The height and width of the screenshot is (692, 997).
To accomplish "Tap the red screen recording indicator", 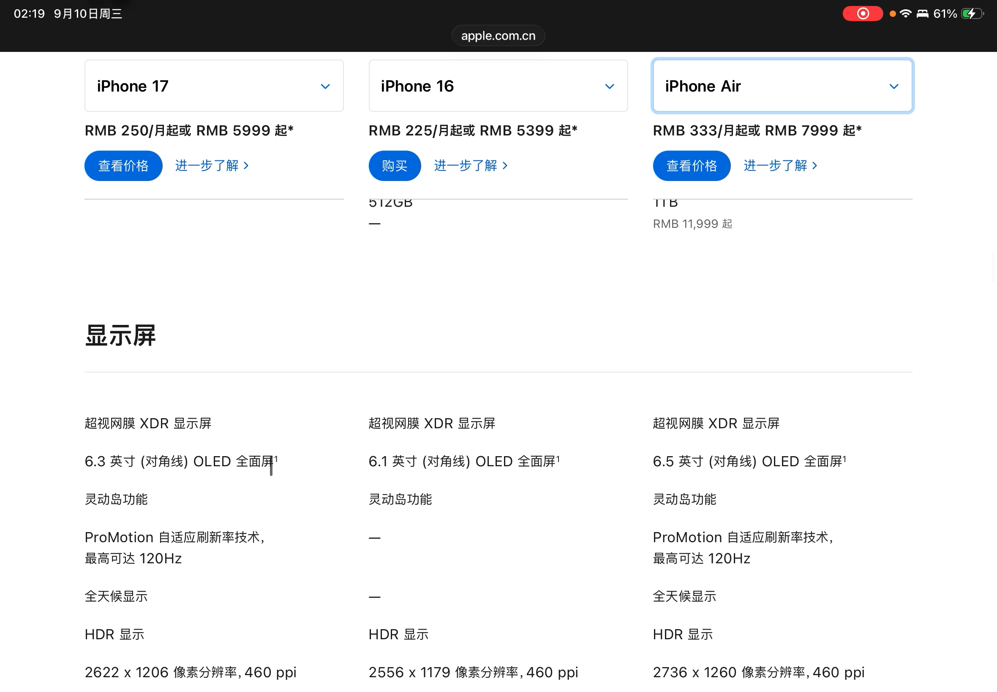I will click(862, 14).
